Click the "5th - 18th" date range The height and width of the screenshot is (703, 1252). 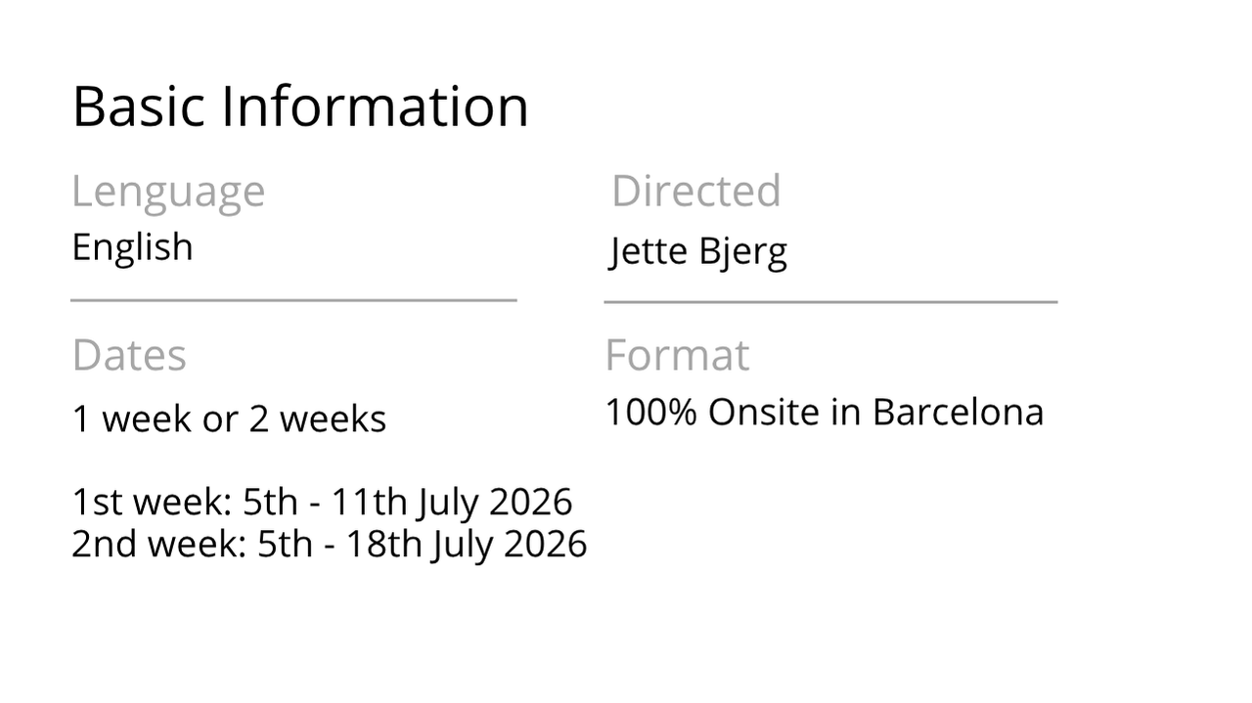pyautogui.click(x=339, y=543)
